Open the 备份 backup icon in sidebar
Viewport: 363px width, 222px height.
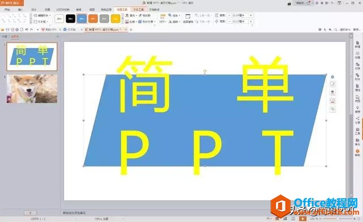(358, 142)
